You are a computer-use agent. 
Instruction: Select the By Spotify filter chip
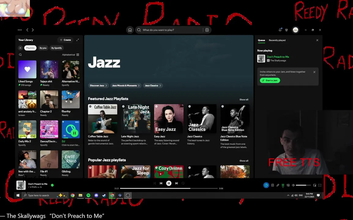[x=57, y=48]
